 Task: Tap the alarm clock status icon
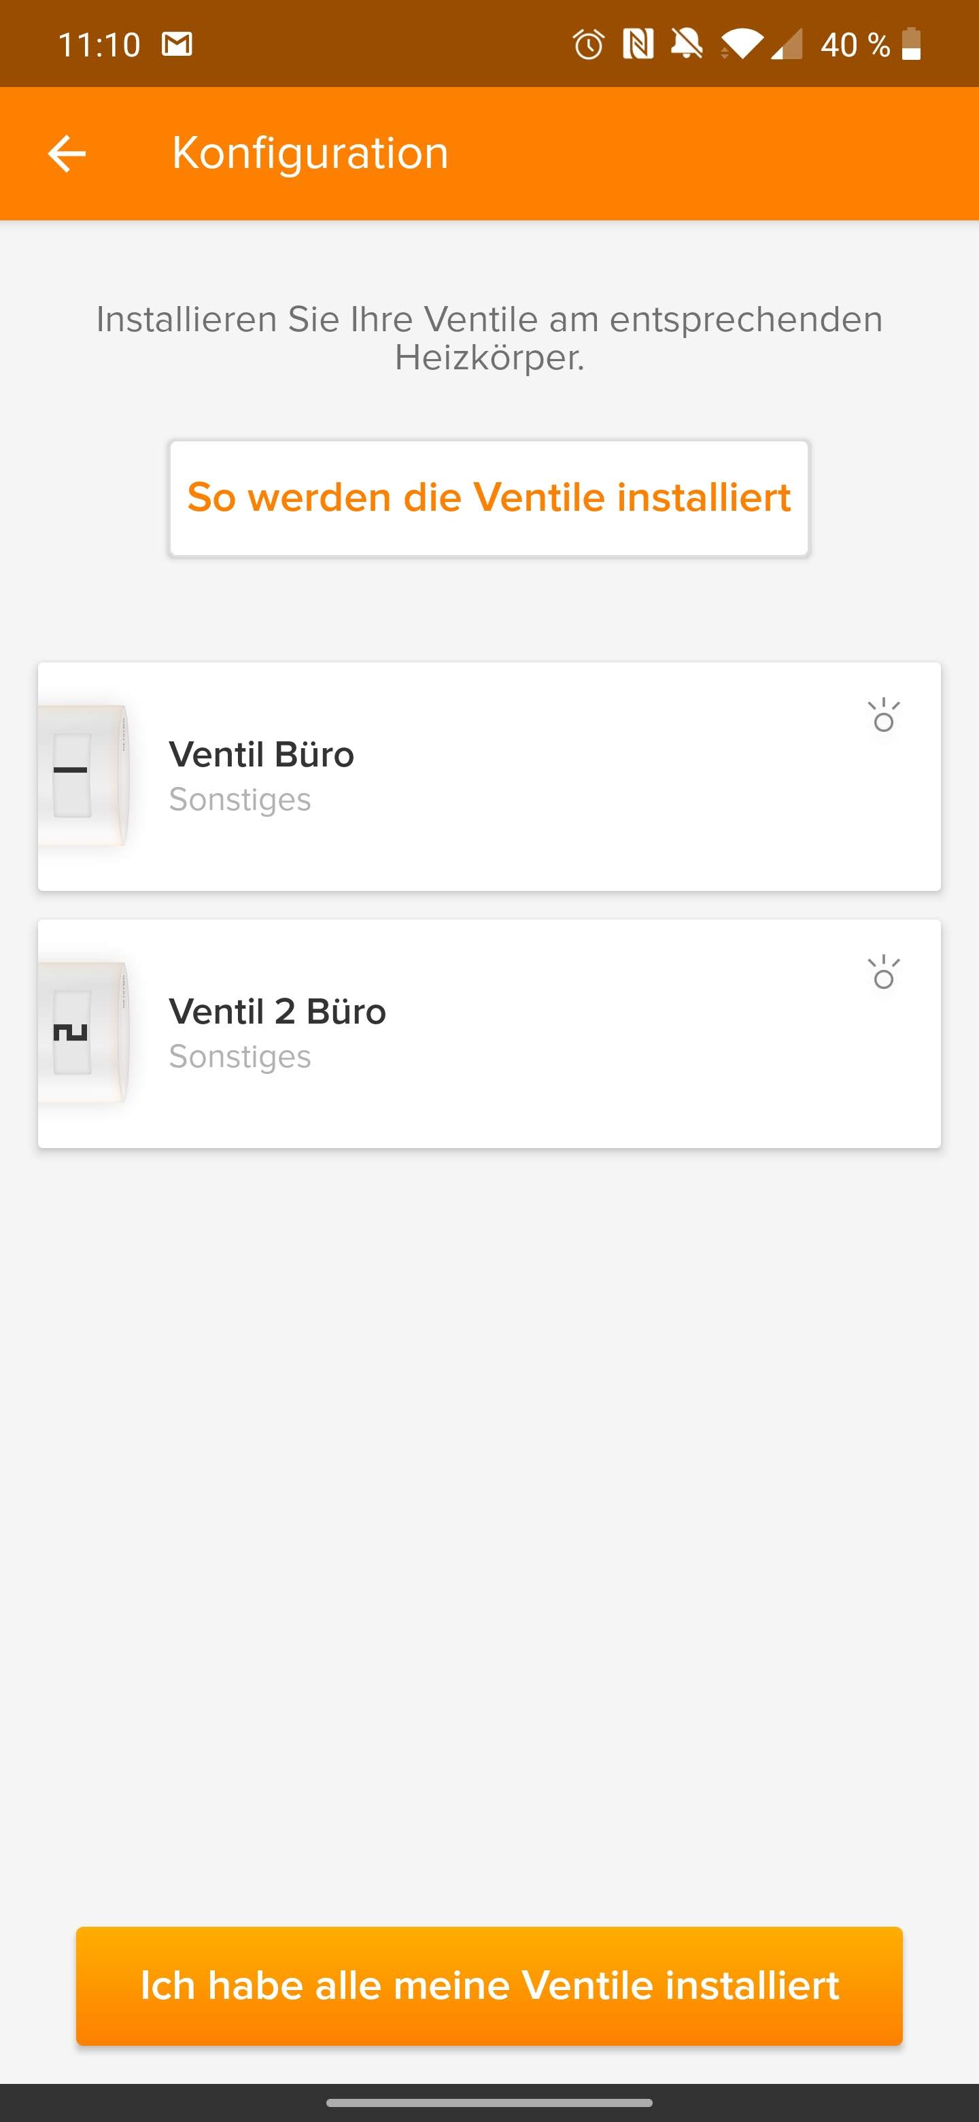(588, 44)
